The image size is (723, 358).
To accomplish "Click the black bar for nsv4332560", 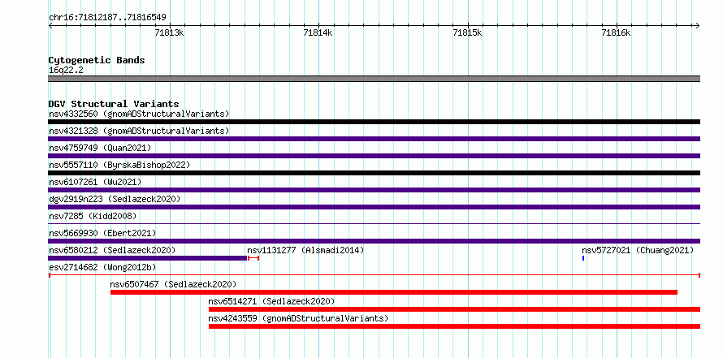I will 374,122.
